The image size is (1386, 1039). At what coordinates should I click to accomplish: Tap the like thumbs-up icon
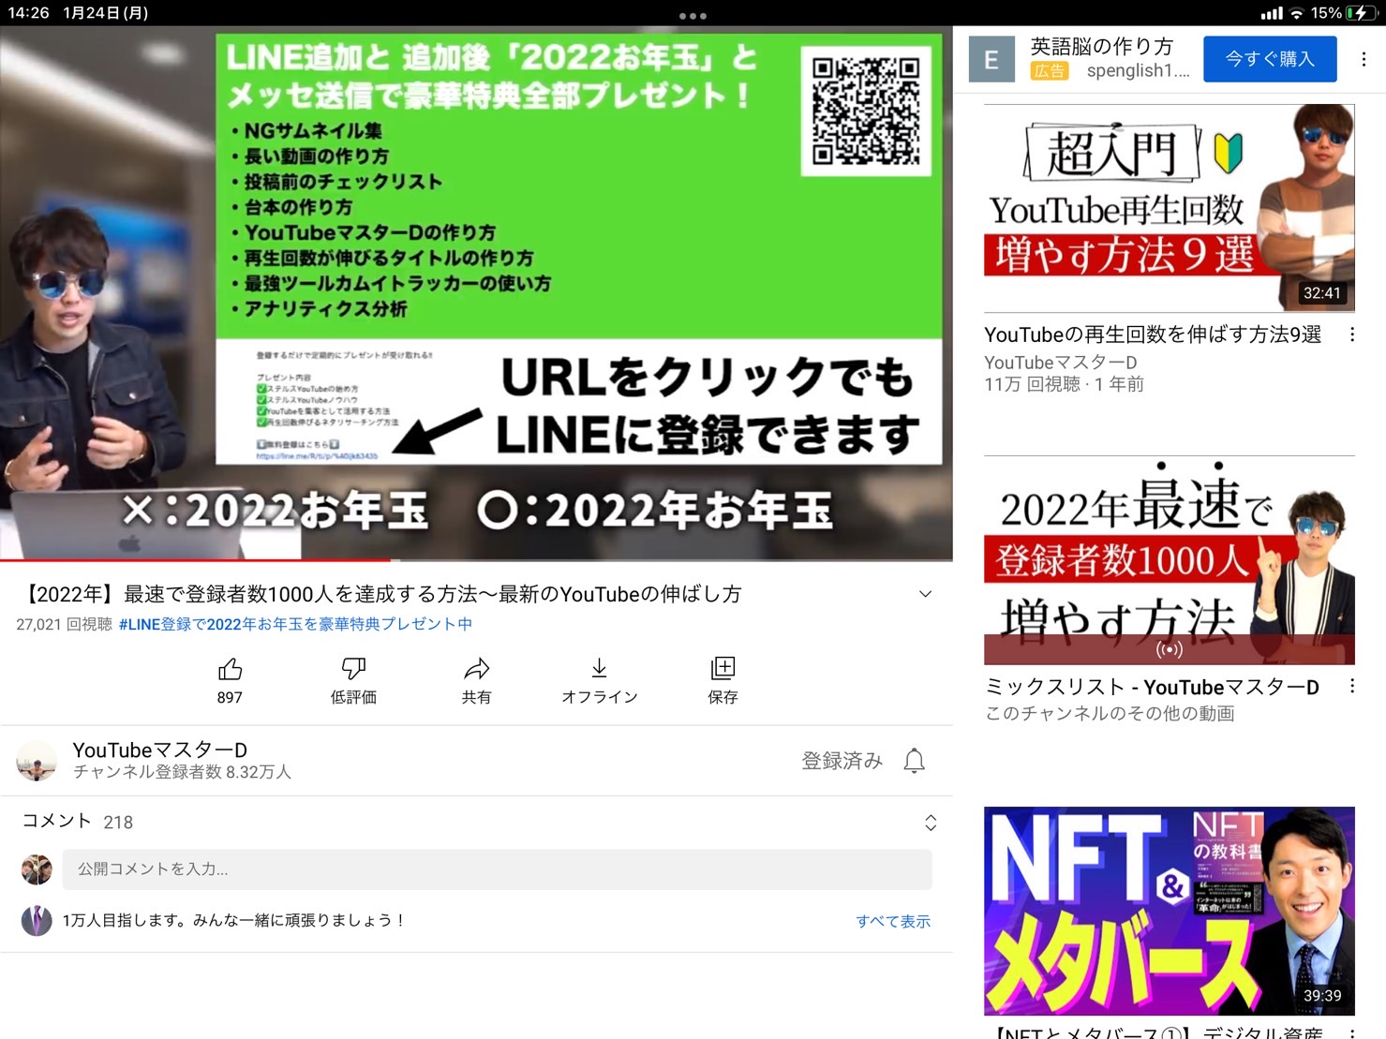[x=230, y=669]
